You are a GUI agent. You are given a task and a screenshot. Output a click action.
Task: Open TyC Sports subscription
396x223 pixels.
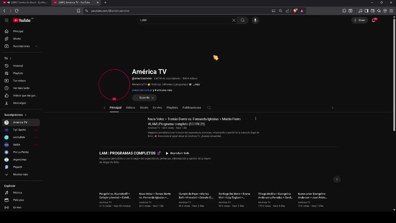pos(21,130)
